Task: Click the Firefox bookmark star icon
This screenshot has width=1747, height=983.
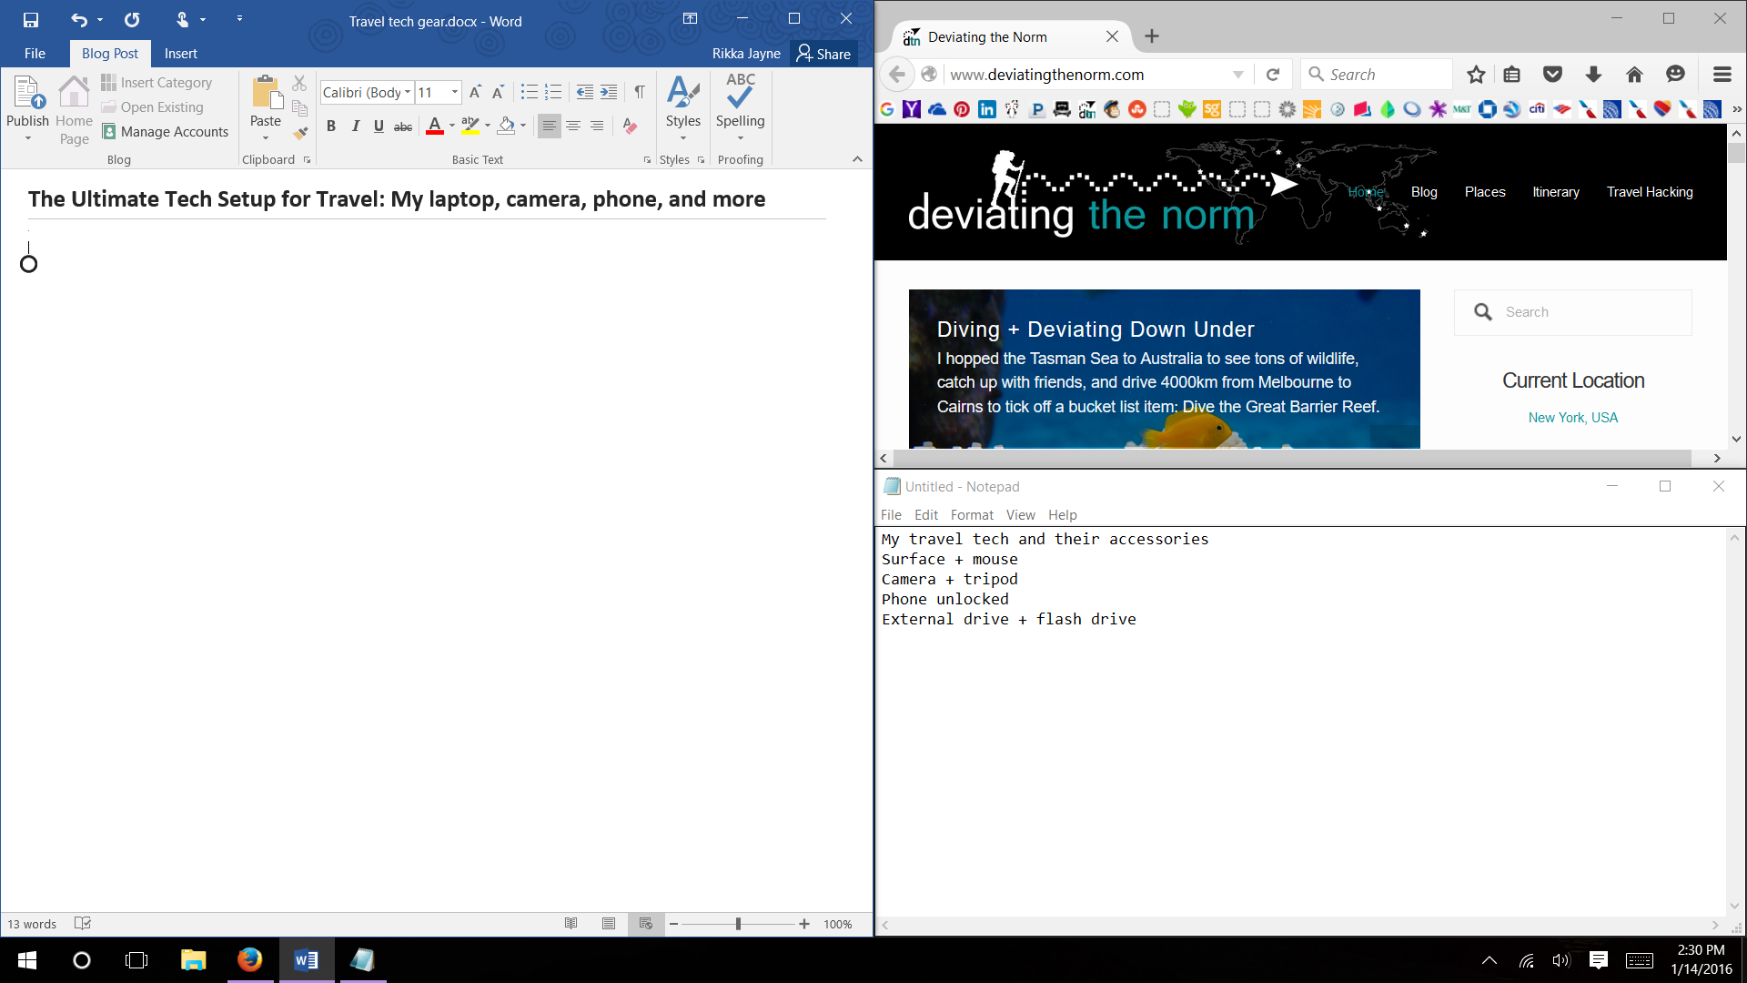Action: [1476, 75]
